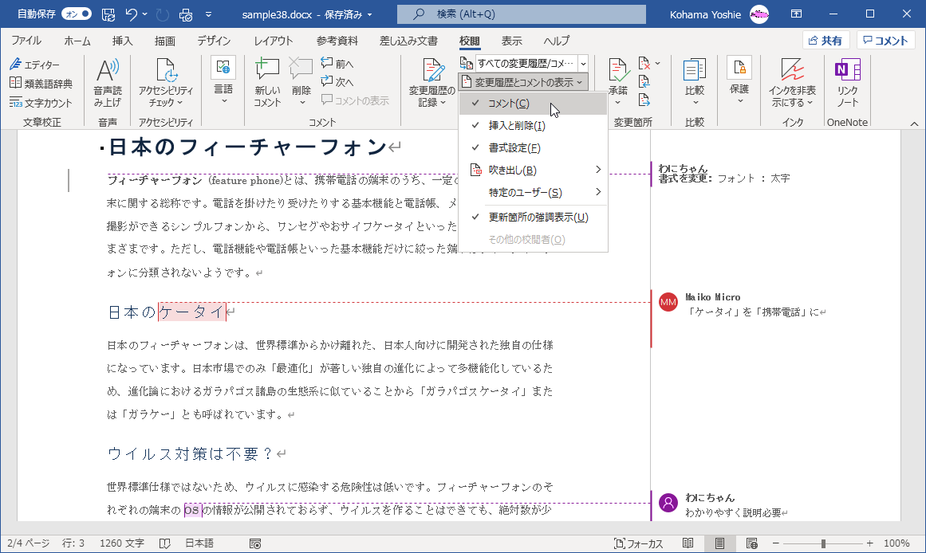Click the Share (共有) button
This screenshot has width=926, height=553.
point(825,41)
